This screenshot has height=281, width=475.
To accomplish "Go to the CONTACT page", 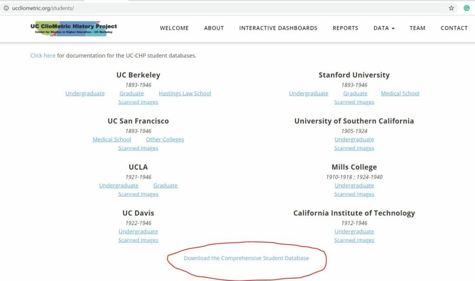I will (454, 28).
